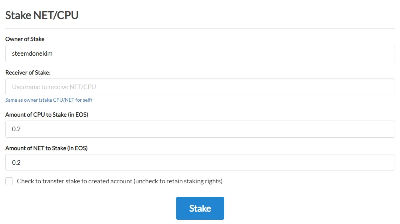
Task: Click the divider line below the heading
Action: [x=200, y=28]
